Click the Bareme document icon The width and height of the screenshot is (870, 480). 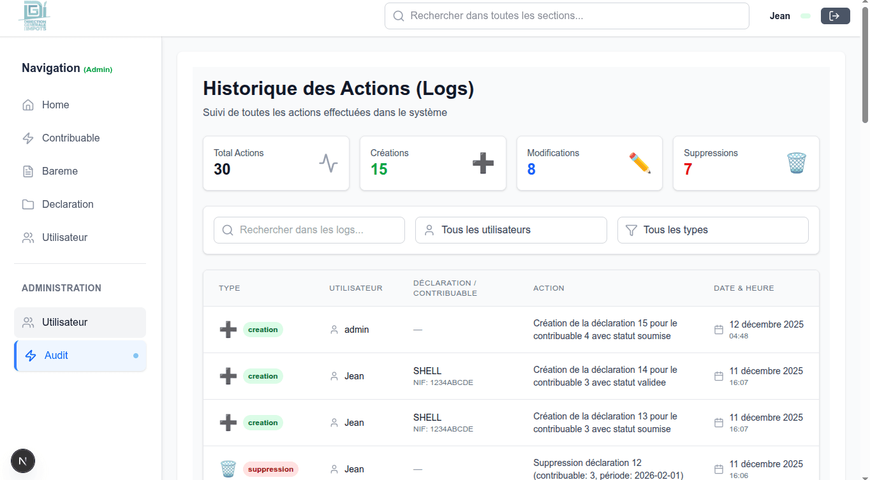click(x=28, y=171)
